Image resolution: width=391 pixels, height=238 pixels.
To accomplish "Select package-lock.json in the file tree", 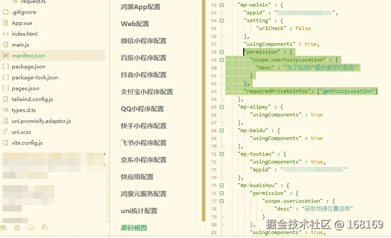I will click(x=35, y=78).
